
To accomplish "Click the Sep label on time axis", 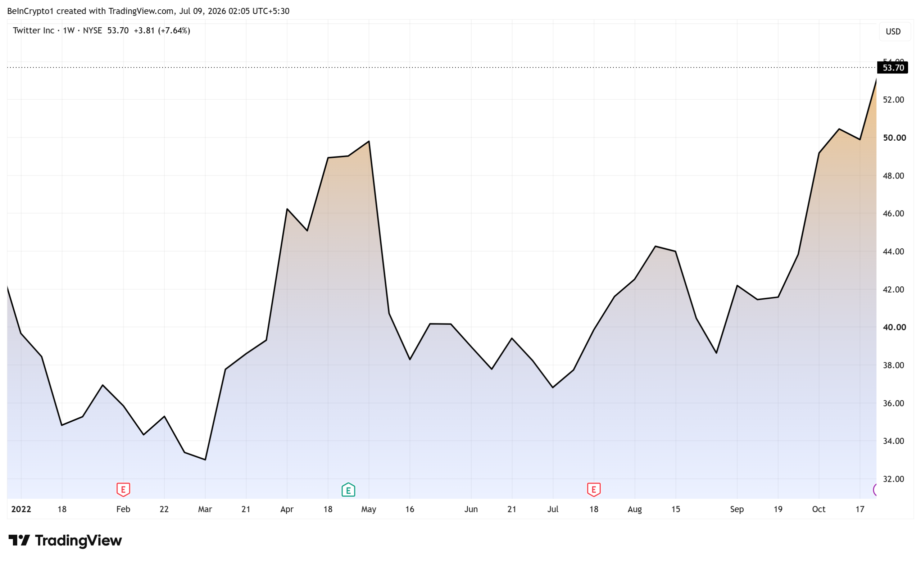I will tap(738, 509).
